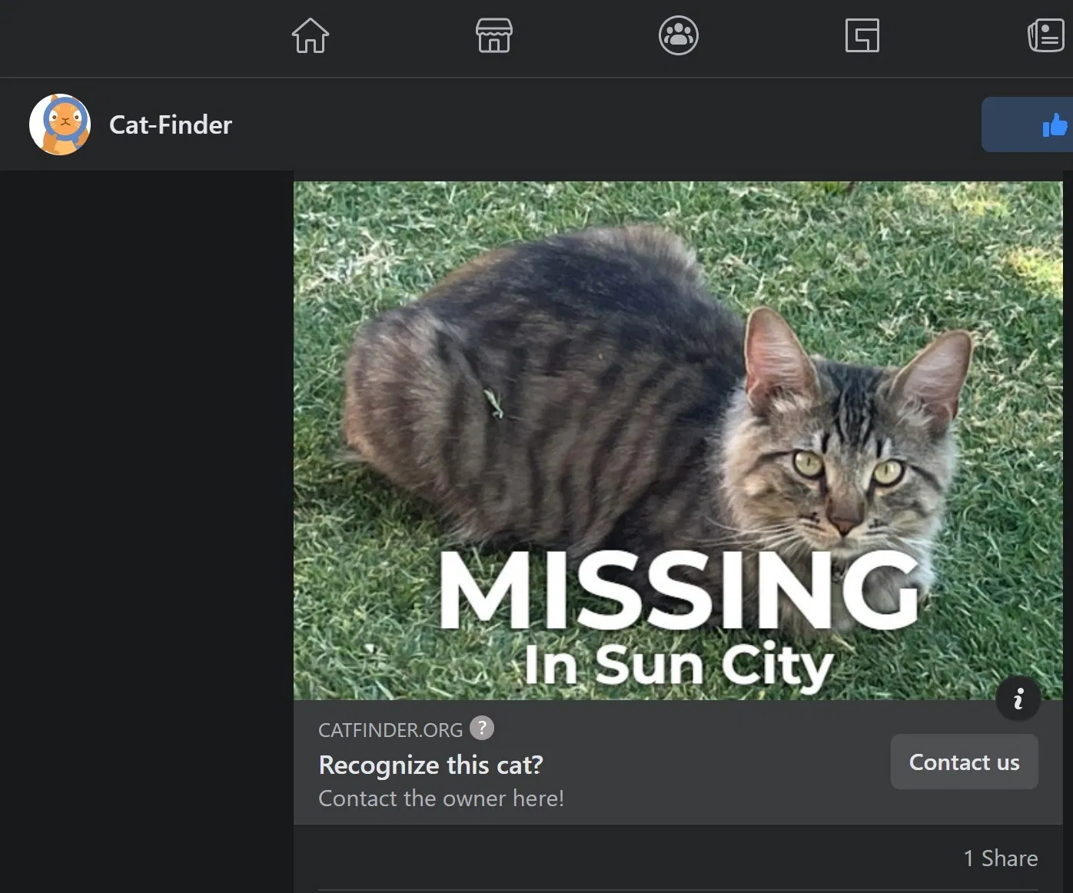Show info via the round i icon

1018,699
